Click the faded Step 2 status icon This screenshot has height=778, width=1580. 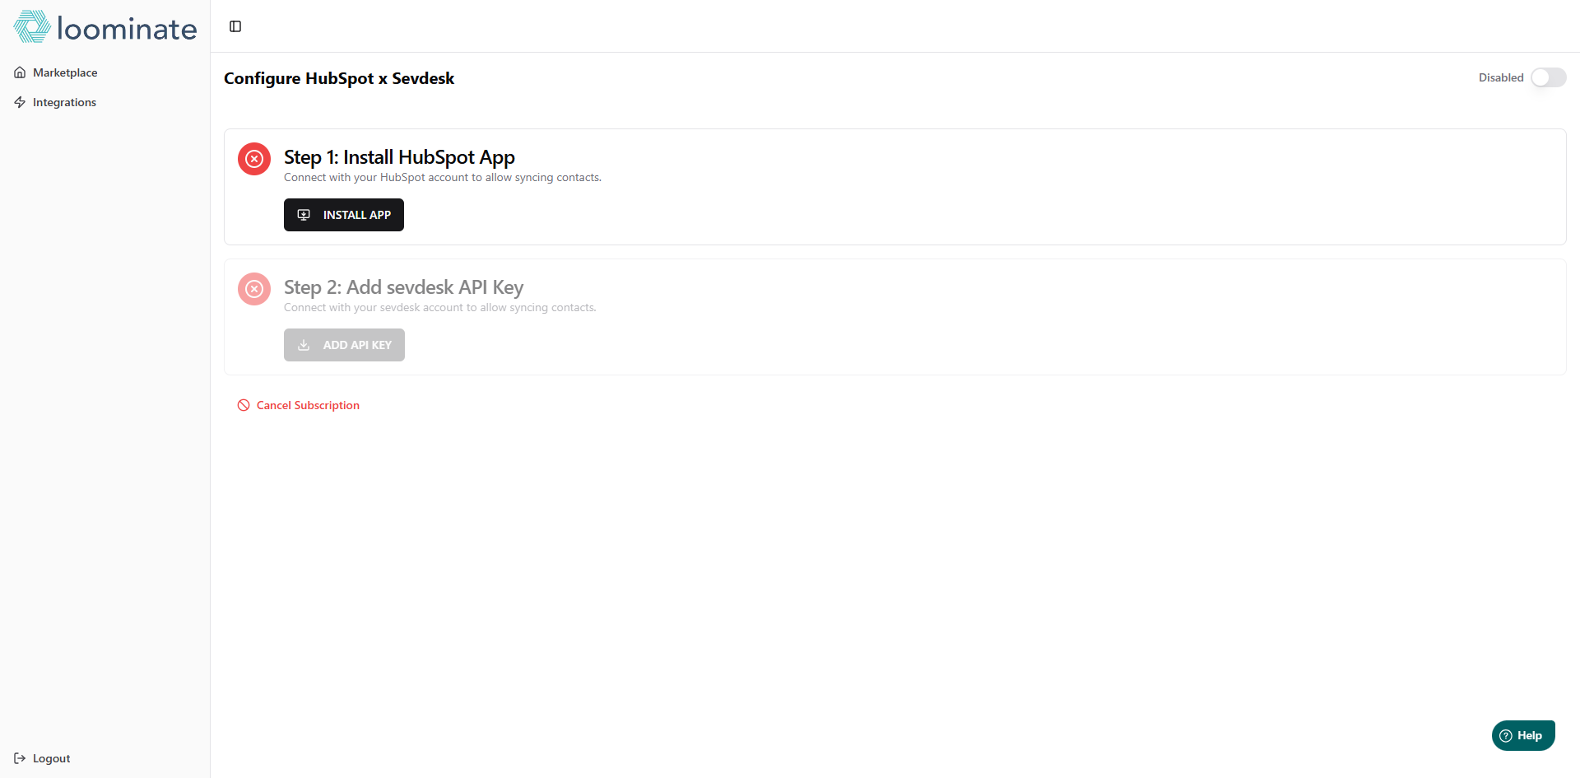coord(254,289)
